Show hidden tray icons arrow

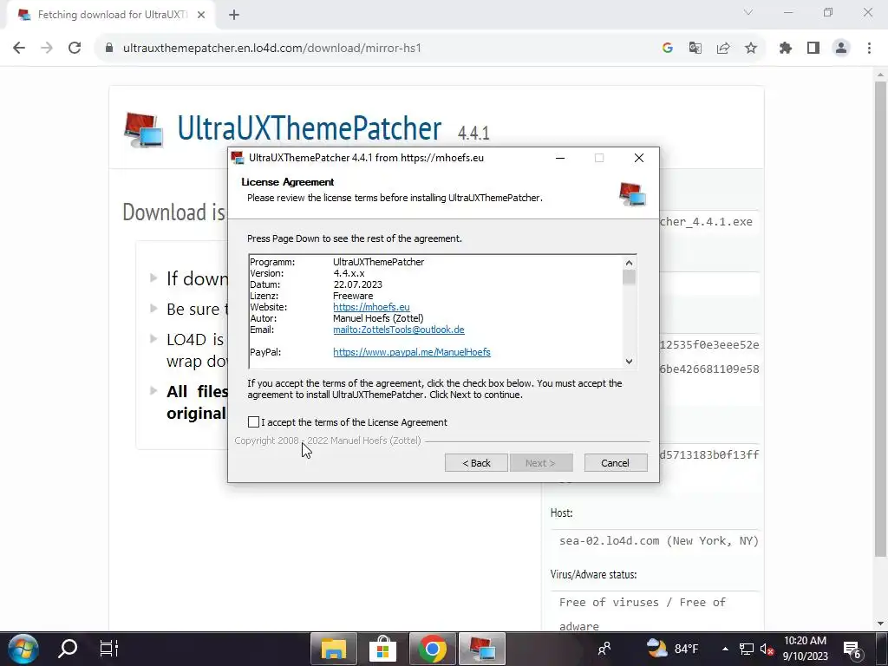[x=725, y=649]
